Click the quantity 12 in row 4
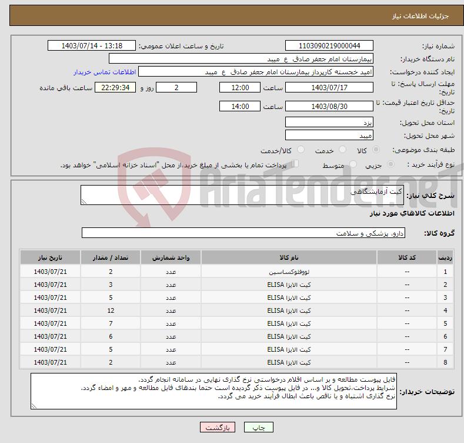The height and width of the screenshot is (443, 464). (x=111, y=310)
